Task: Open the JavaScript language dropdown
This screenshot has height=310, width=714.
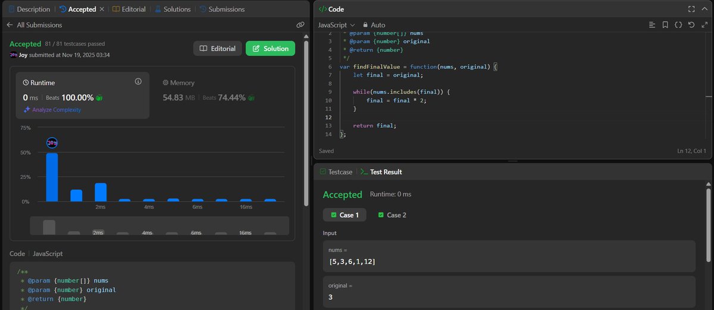Action: 336,25
